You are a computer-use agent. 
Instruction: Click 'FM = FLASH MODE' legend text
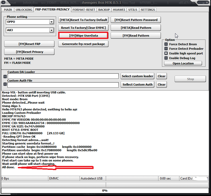17,63
